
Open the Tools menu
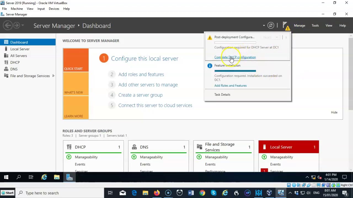(315, 26)
